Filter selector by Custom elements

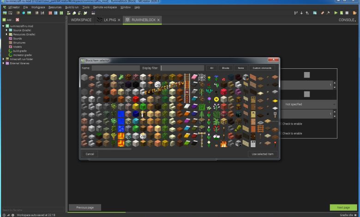tap(261, 68)
